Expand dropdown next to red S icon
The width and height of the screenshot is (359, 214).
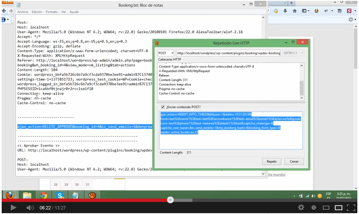tap(355, 11)
